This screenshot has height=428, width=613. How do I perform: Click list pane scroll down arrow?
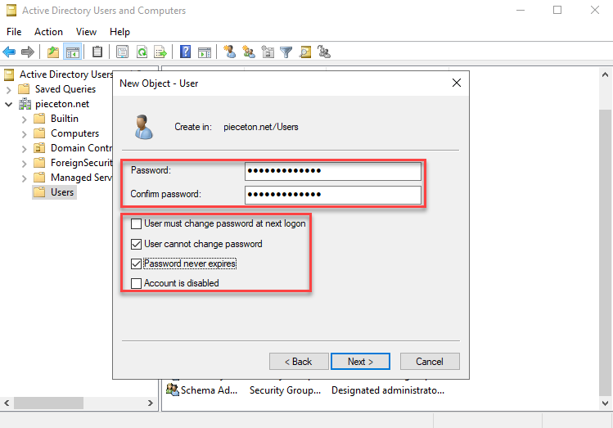point(605,403)
